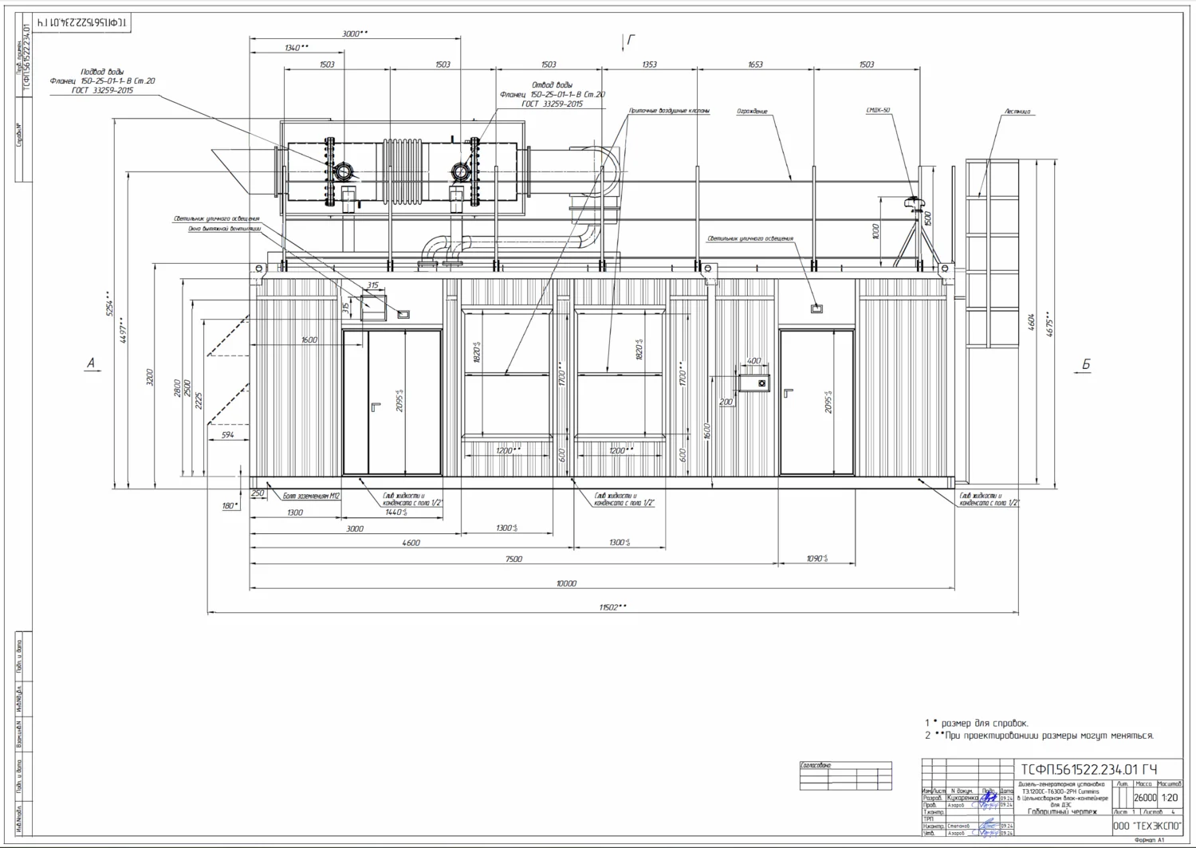Screen dimensions: 1196x848
Task: Click view label Б on the right
Action: (x=1085, y=364)
